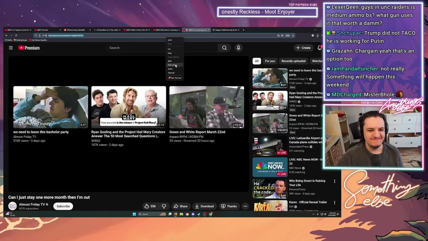Viewport: 428px width, 241px height.
Task: Select Cut in the context menu
Action: (169, 49)
